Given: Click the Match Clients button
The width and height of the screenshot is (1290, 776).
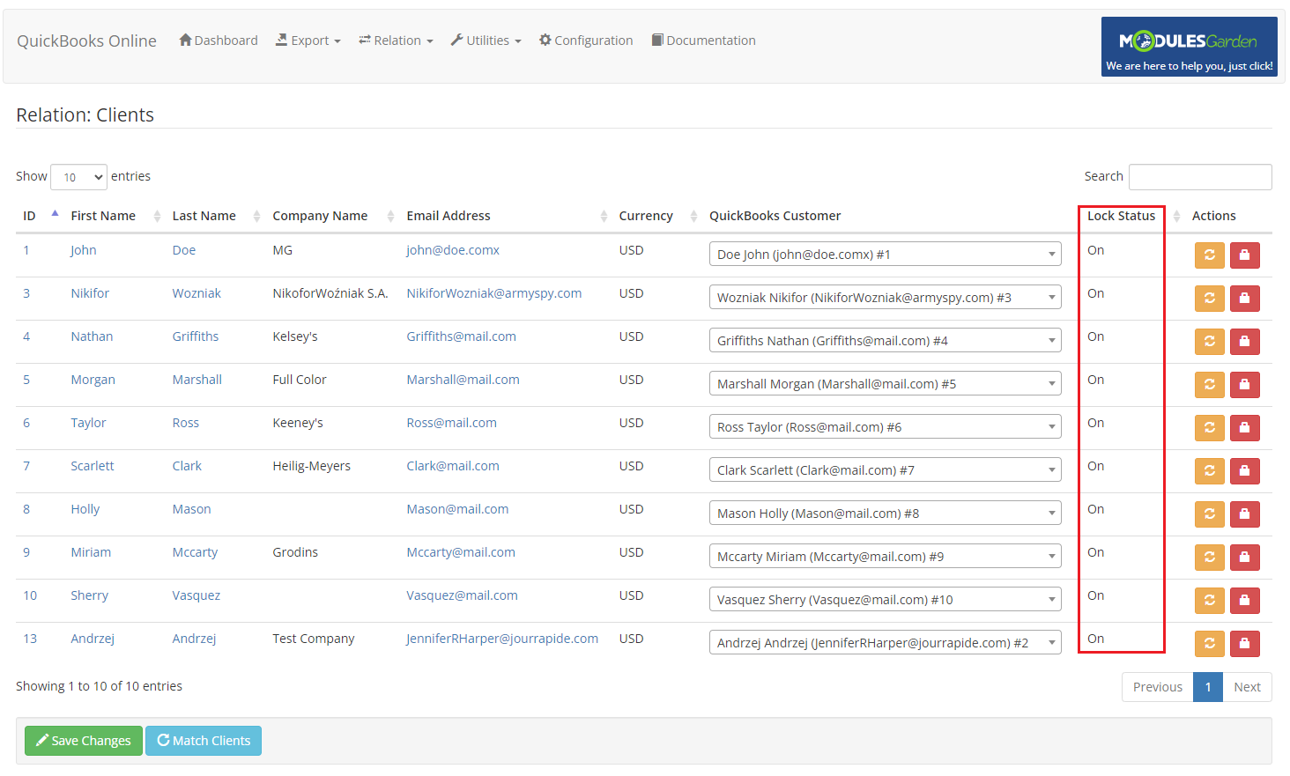Looking at the screenshot, I should tap(204, 741).
